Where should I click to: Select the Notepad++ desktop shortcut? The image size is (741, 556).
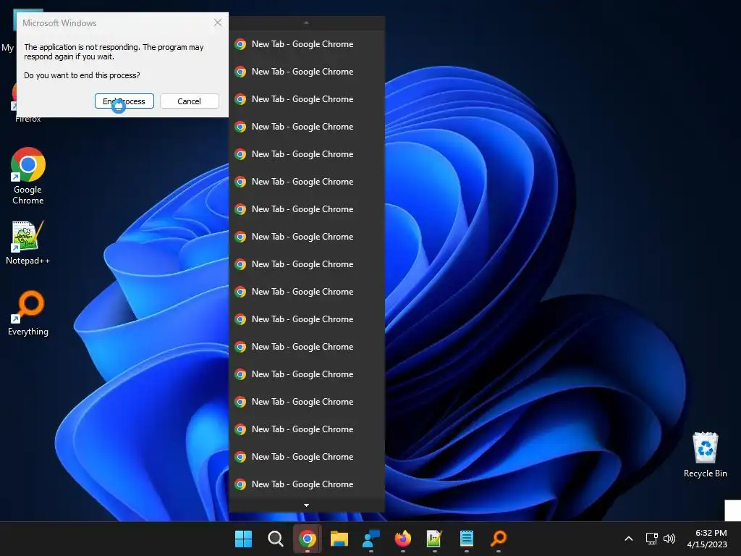[28, 243]
